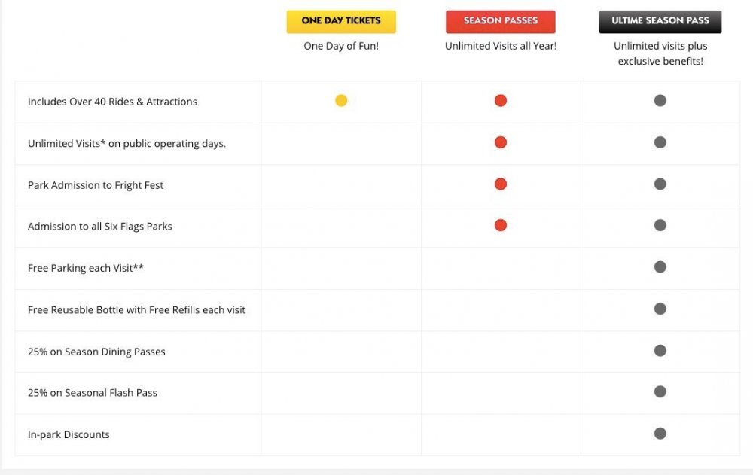
Task: Select the gray Fright Fest indicator
Action: [660, 183]
